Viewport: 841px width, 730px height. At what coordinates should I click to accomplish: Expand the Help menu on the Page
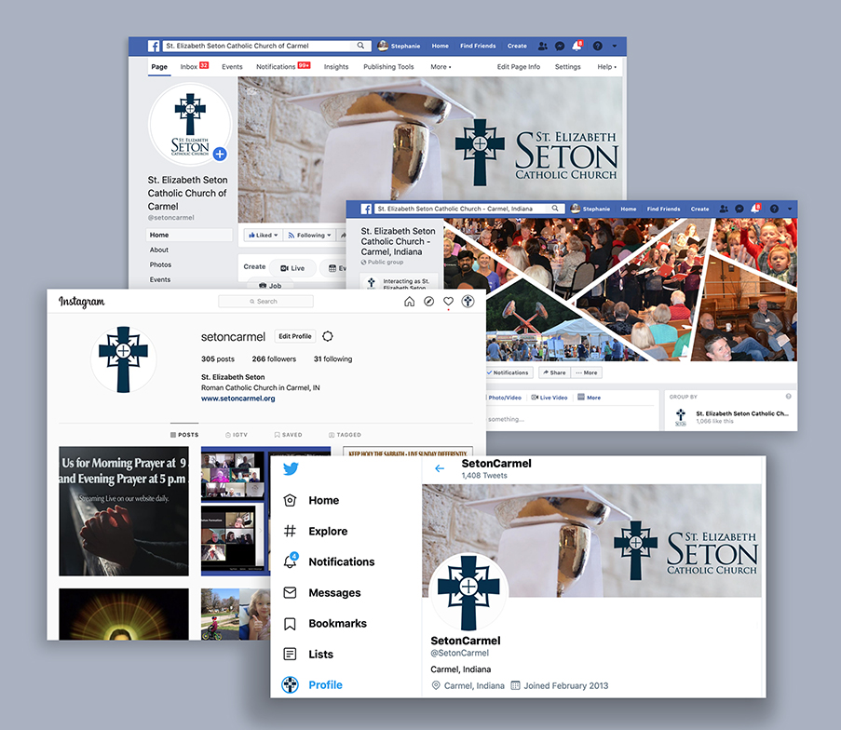(606, 67)
